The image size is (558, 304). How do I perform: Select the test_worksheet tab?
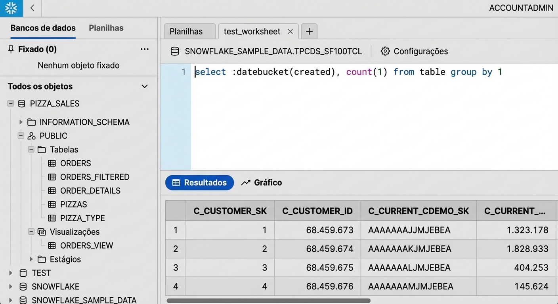[x=252, y=31]
